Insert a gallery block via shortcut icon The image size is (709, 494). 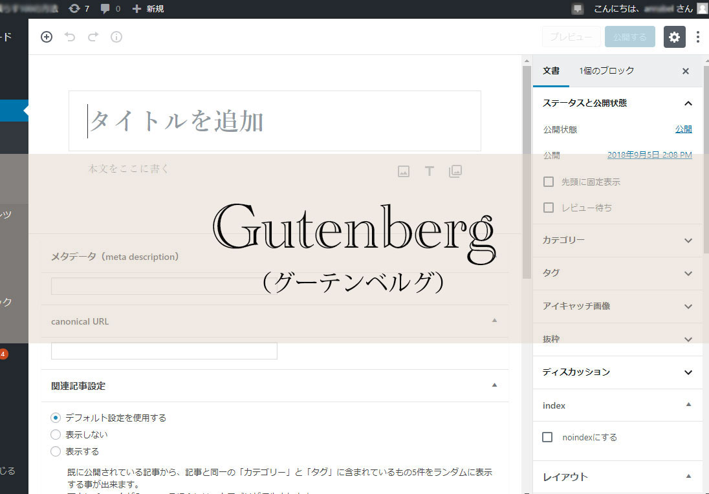click(455, 171)
